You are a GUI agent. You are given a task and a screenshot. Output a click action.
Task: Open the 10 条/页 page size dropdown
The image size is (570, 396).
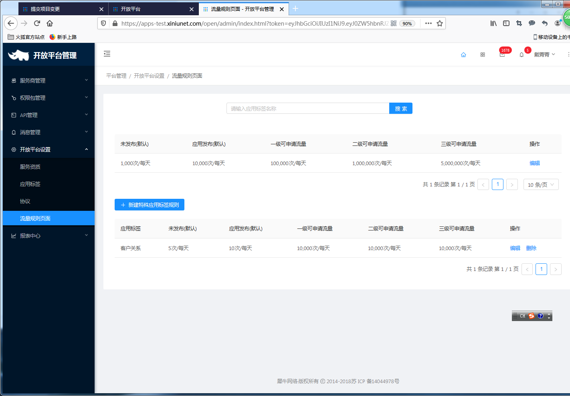click(541, 184)
